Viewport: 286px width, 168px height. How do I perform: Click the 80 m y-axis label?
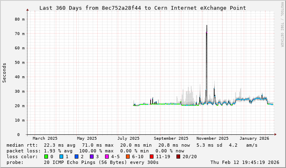[x=20, y=19]
